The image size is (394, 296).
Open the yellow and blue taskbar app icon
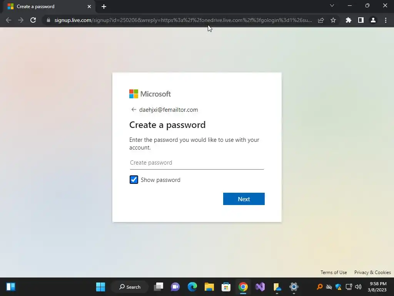tap(277, 287)
